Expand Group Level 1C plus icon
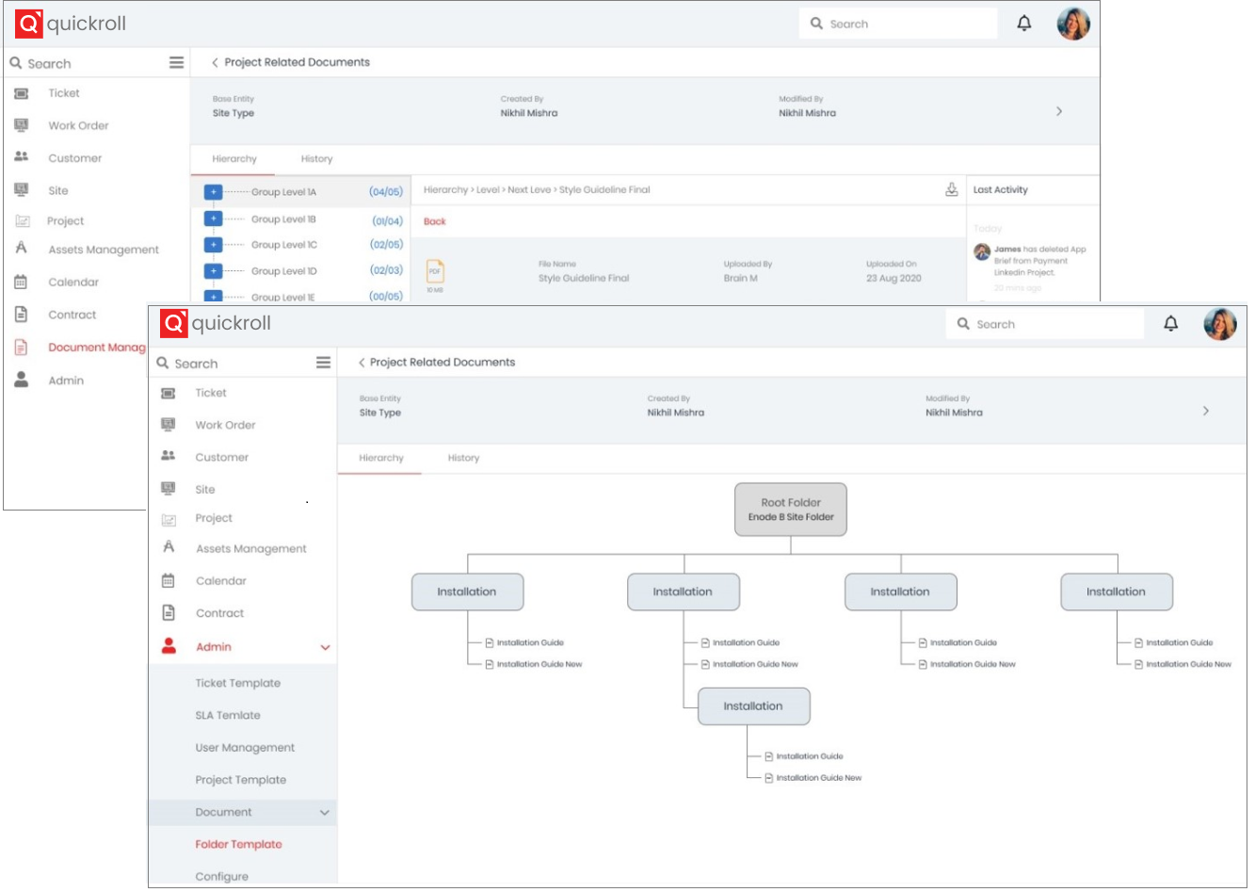The image size is (1255, 892). coord(214,245)
